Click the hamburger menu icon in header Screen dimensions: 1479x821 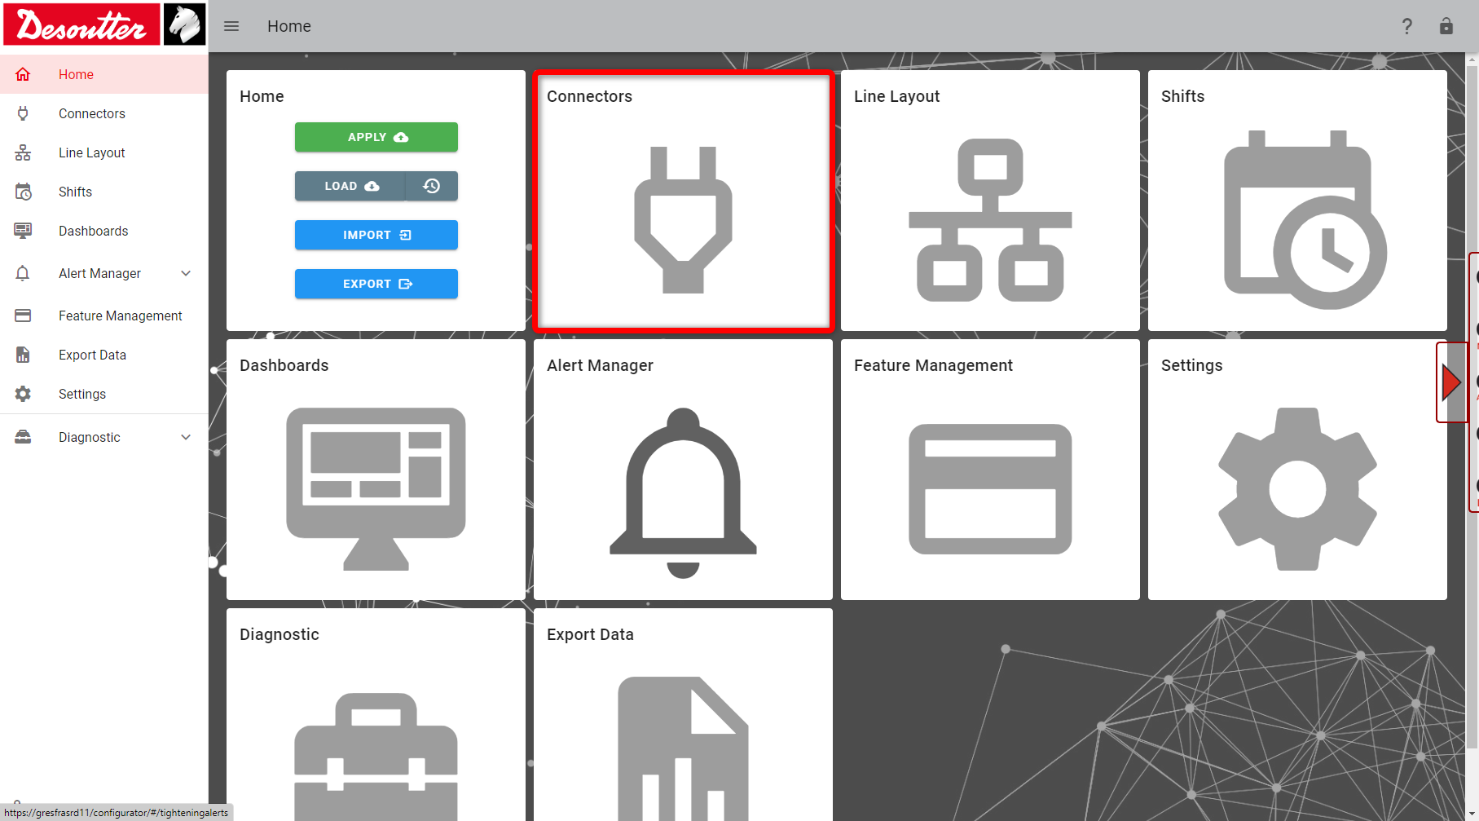[231, 26]
